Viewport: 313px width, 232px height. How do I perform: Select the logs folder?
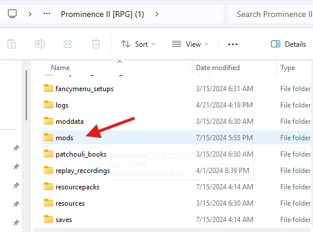(176, 105)
